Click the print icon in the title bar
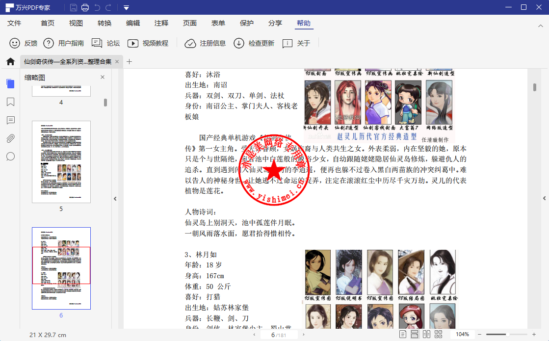Image resolution: width=549 pixels, height=341 pixels. (x=85, y=7)
